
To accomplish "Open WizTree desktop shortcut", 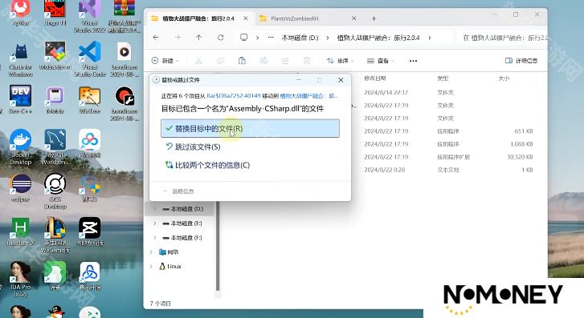I will (90, 99).
